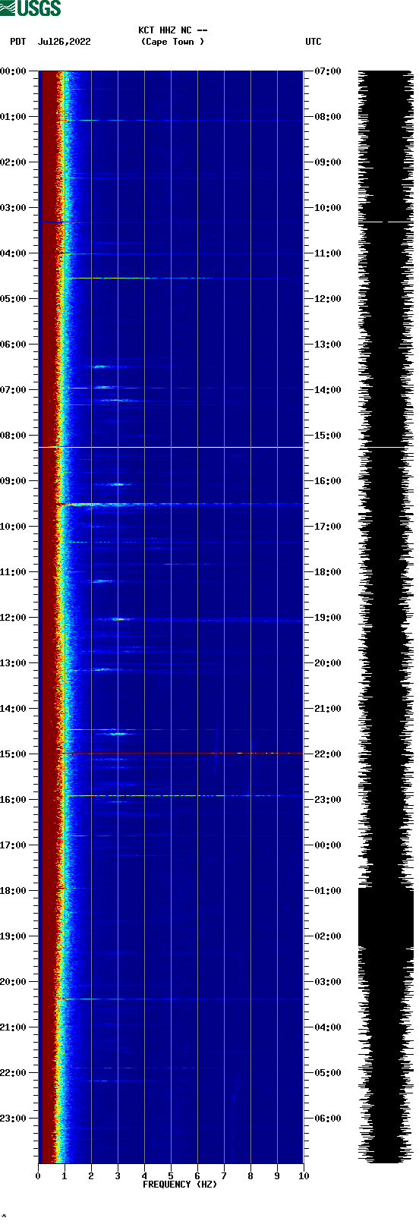Click the 'PDT' timezone label
Viewport: 419px width, 1224px height.
point(18,42)
